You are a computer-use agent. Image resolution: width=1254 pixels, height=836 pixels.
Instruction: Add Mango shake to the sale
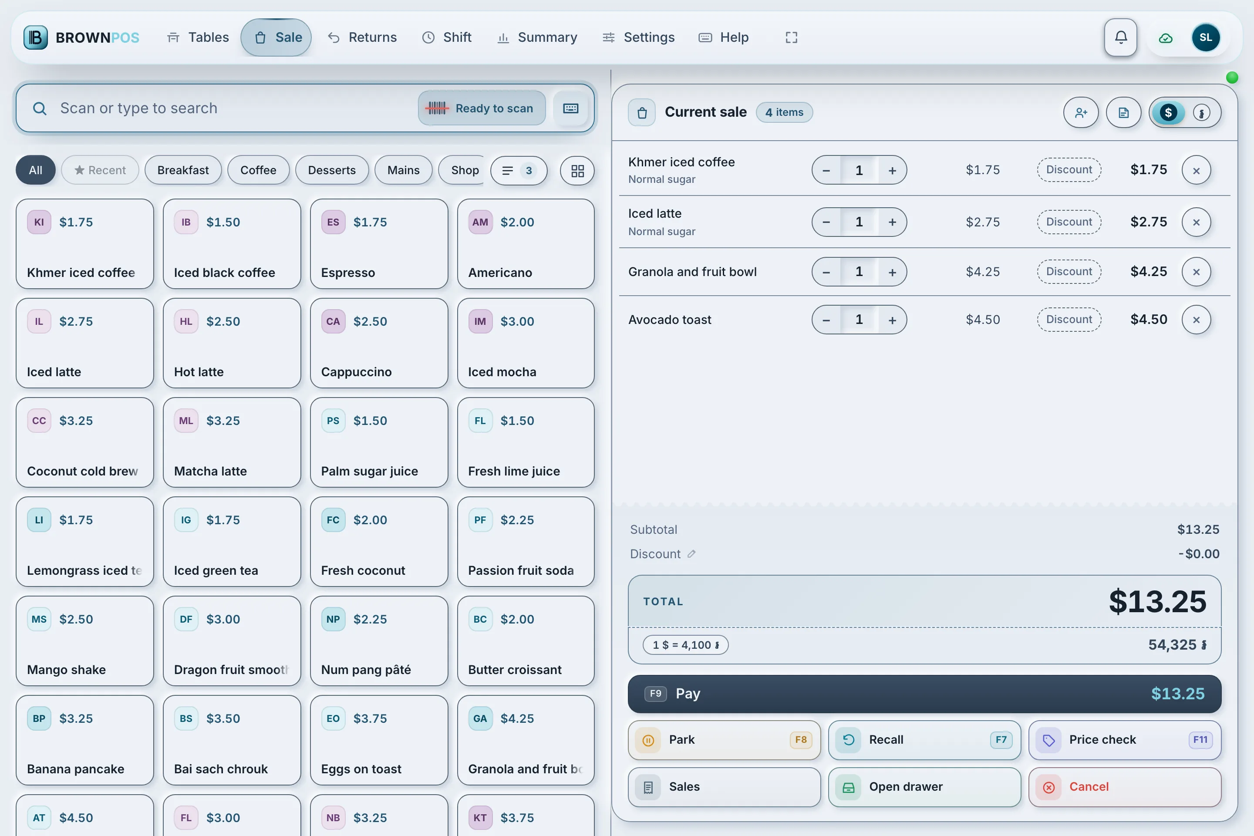(85, 641)
